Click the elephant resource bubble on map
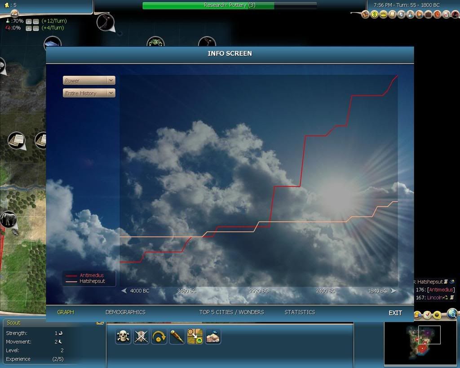 9,220
